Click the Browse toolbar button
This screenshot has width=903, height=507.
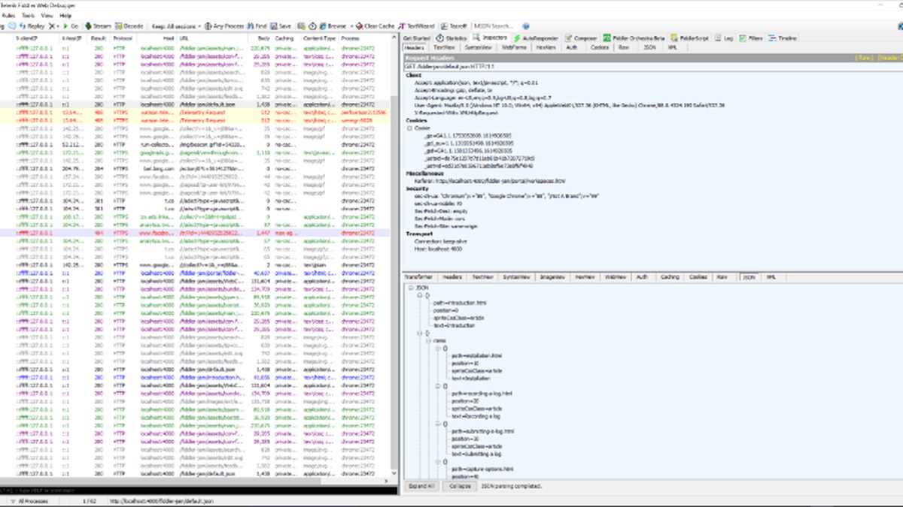(x=332, y=26)
